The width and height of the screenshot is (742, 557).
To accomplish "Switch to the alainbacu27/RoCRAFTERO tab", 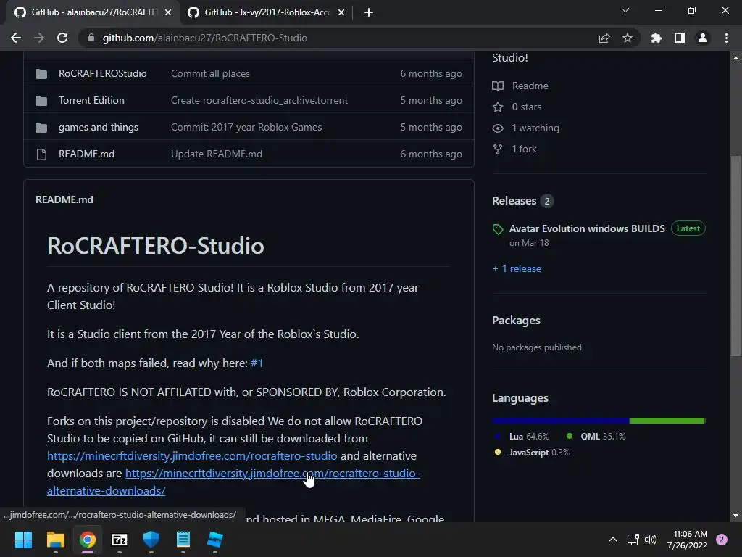I will [93, 12].
